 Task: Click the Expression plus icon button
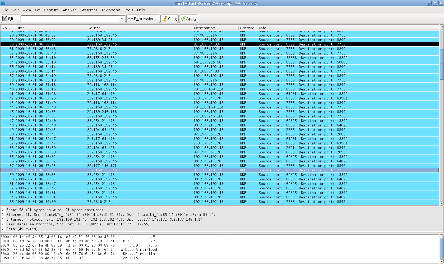(143, 19)
